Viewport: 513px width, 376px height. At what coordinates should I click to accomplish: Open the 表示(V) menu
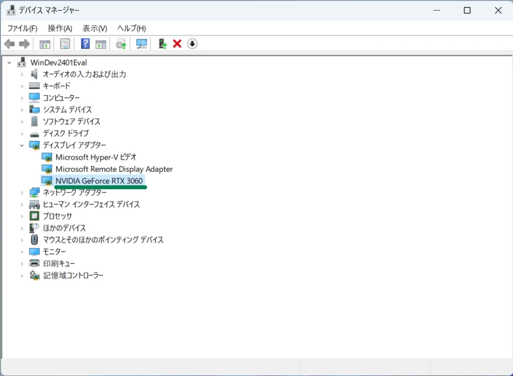(x=95, y=29)
